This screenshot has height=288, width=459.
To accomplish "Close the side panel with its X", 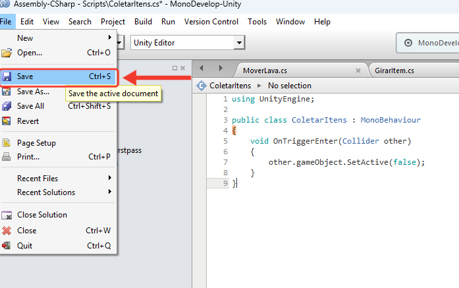I will coord(182,68).
